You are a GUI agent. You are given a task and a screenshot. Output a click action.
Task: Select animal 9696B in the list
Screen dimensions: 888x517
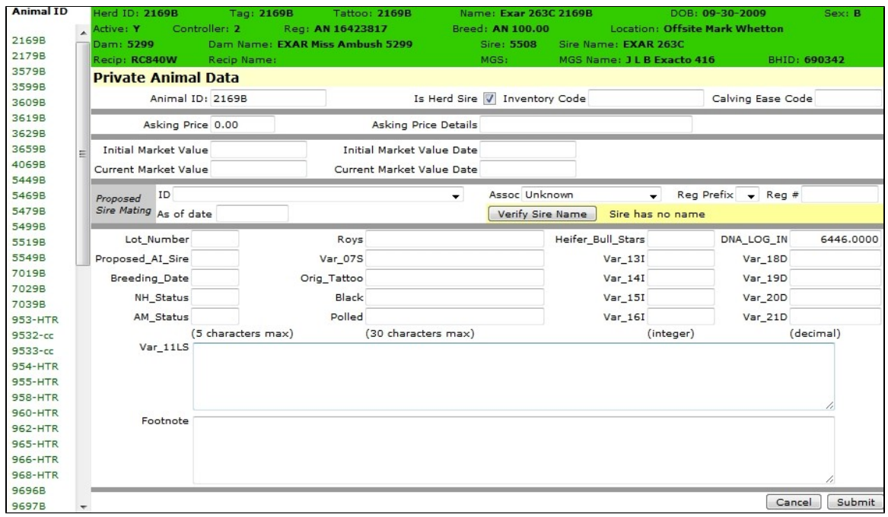coord(29,490)
